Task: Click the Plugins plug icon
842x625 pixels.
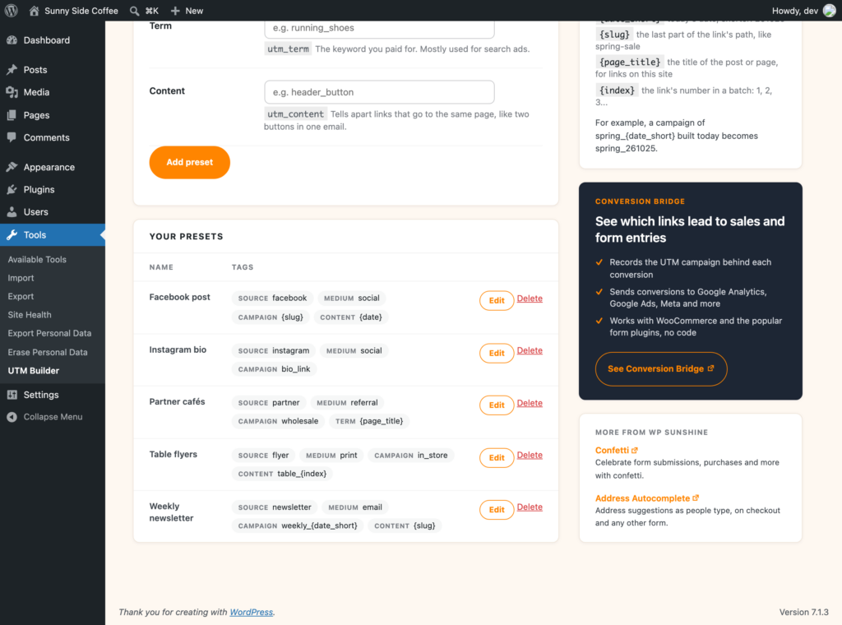Action: click(12, 189)
